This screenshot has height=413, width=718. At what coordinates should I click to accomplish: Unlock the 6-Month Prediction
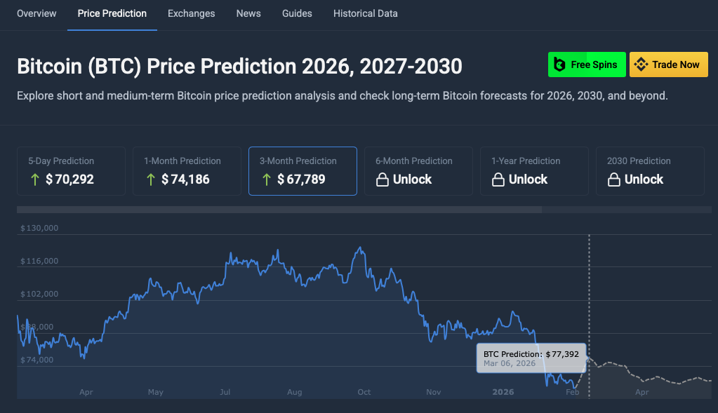pos(418,171)
